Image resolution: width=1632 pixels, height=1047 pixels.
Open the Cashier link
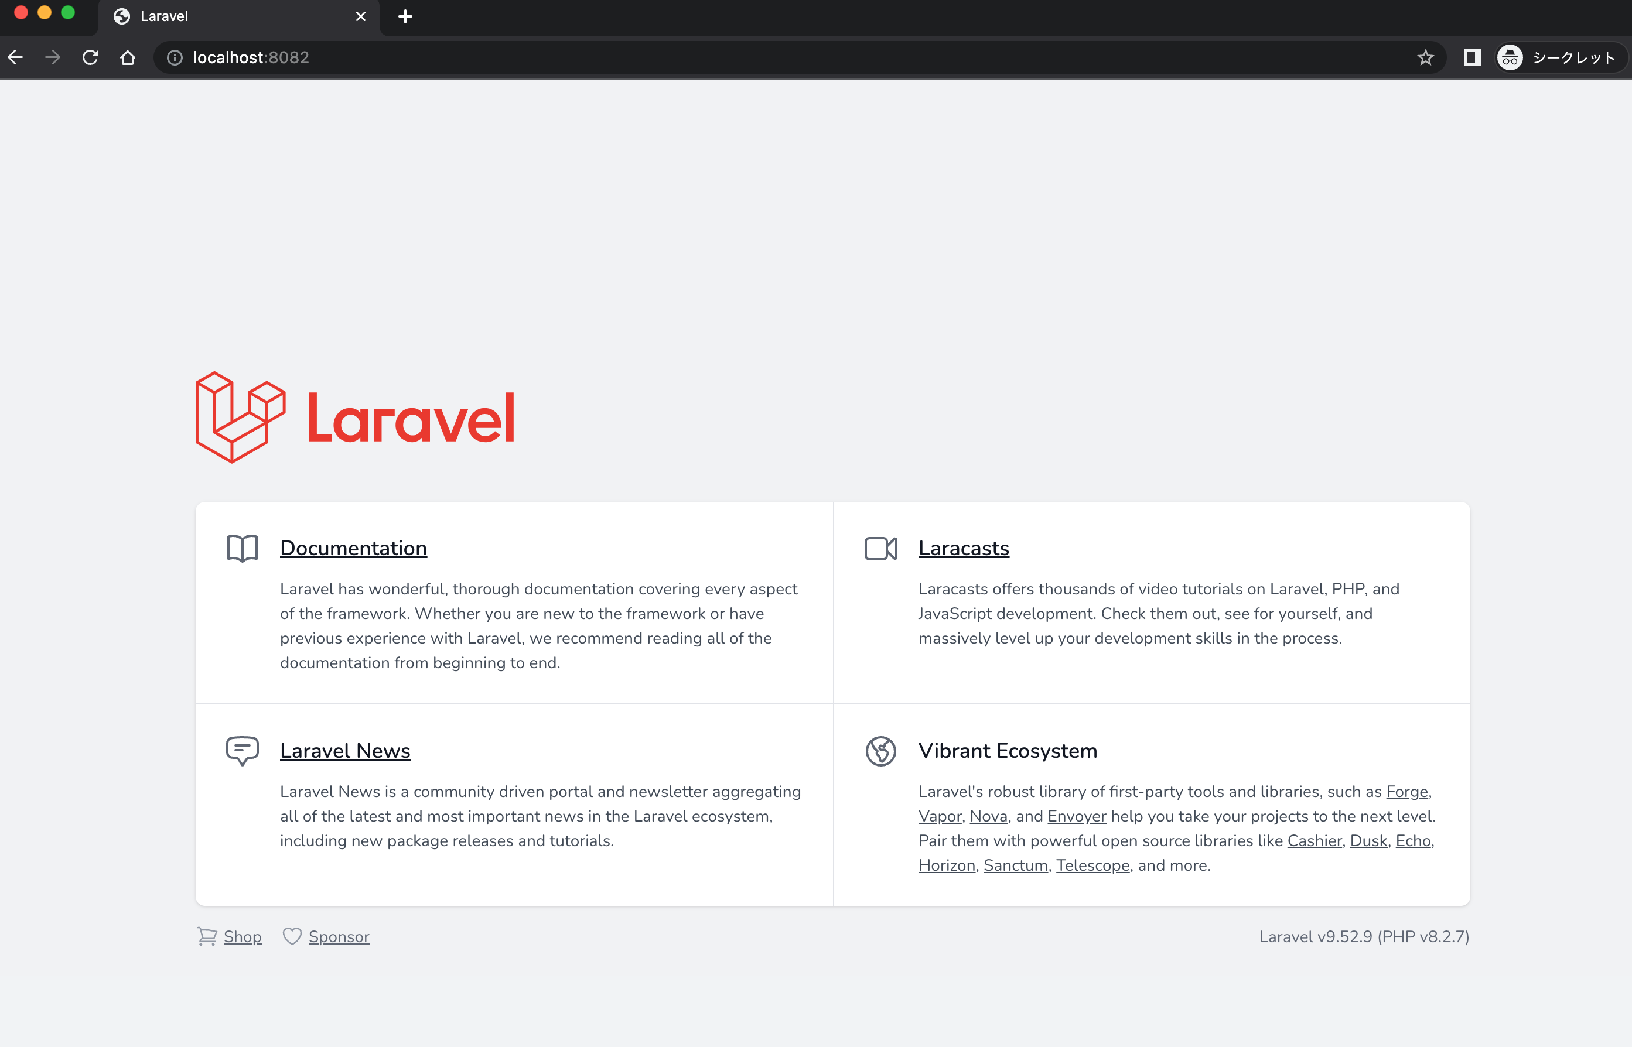click(1315, 841)
